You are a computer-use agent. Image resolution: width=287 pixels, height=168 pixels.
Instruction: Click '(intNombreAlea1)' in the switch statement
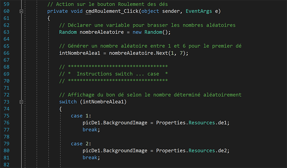103,102
